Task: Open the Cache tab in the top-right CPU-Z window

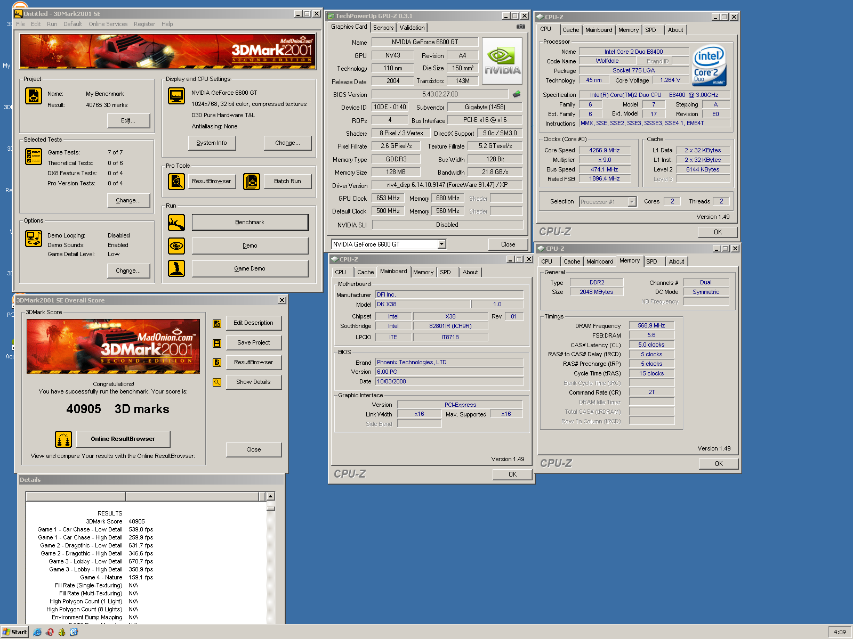Action: 571,30
